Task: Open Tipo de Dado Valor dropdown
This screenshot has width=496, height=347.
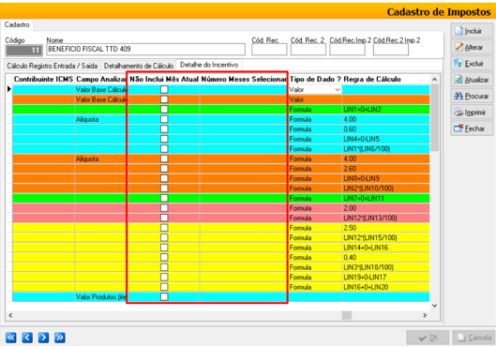Action: tap(338, 89)
